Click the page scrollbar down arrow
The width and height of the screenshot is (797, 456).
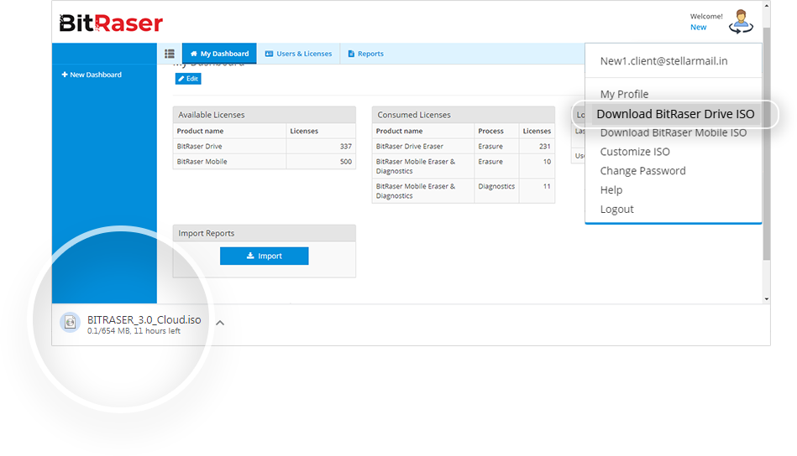point(767,299)
